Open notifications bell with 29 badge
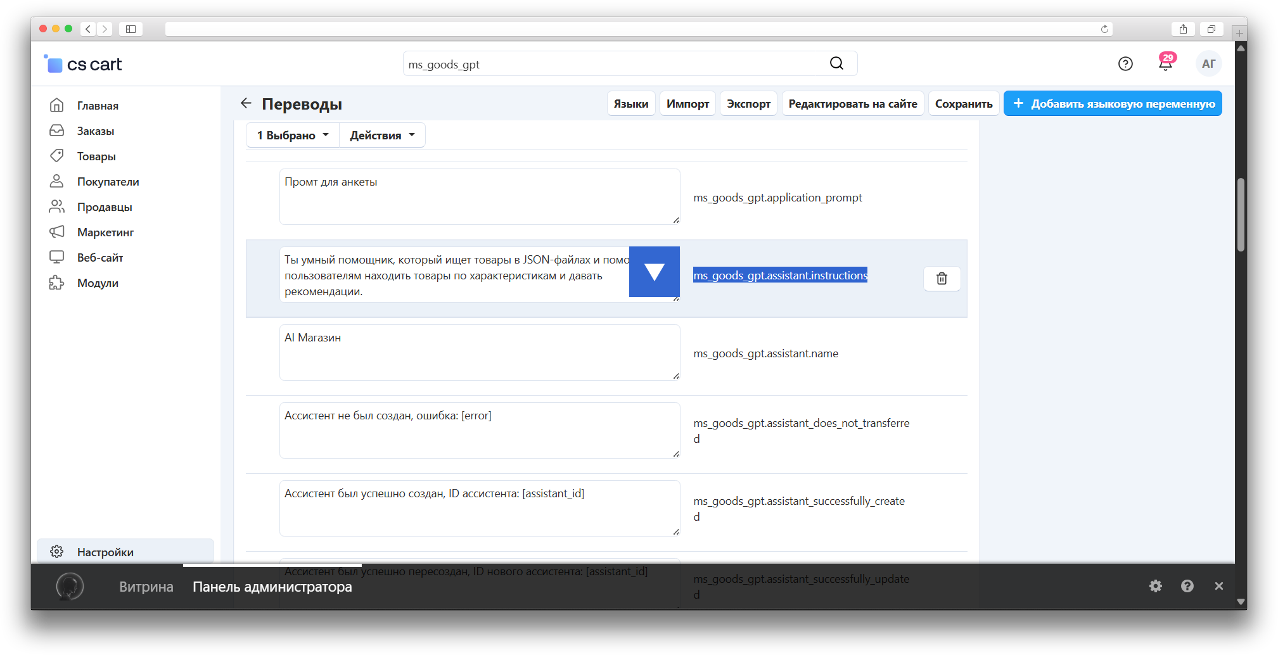The image size is (1278, 655). click(1165, 63)
